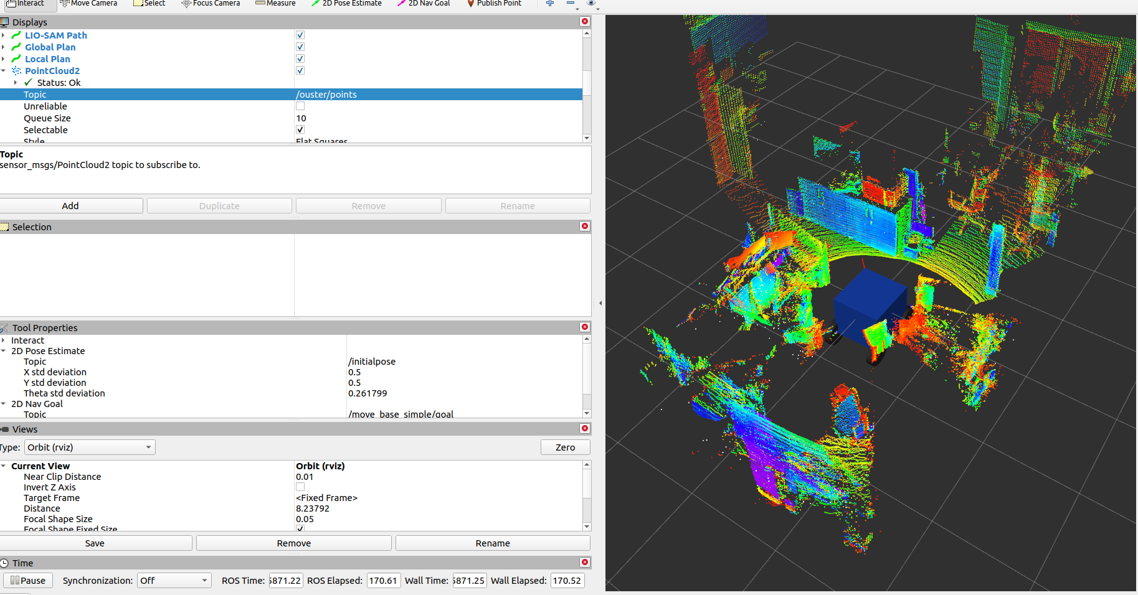Viewport: 1138px width, 595px height.
Task: Open the view Type dropdown
Action: click(x=90, y=447)
